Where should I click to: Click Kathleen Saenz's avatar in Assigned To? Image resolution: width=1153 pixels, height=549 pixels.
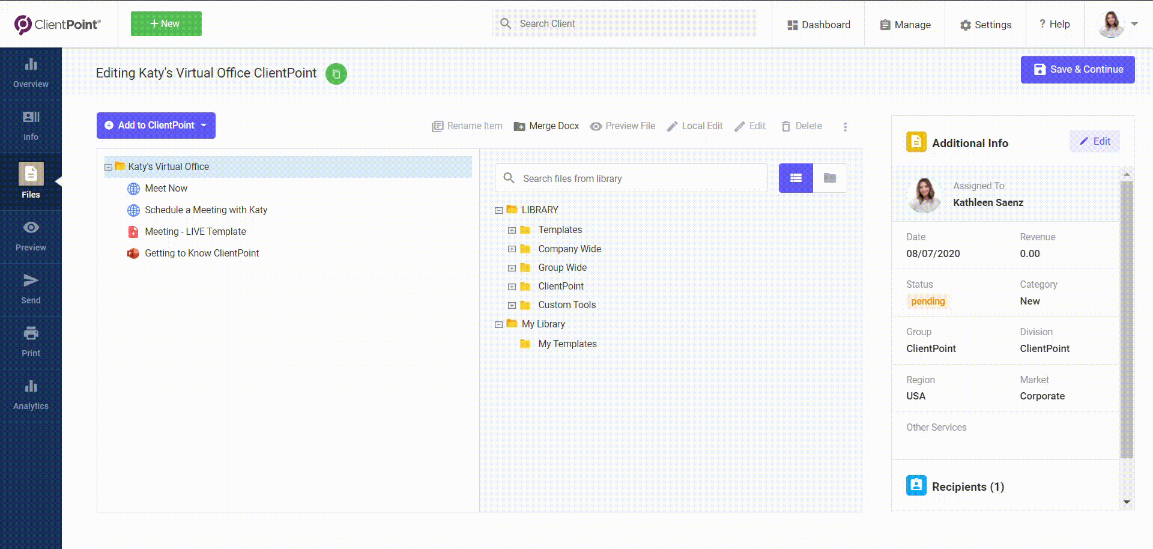click(x=925, y=195)
